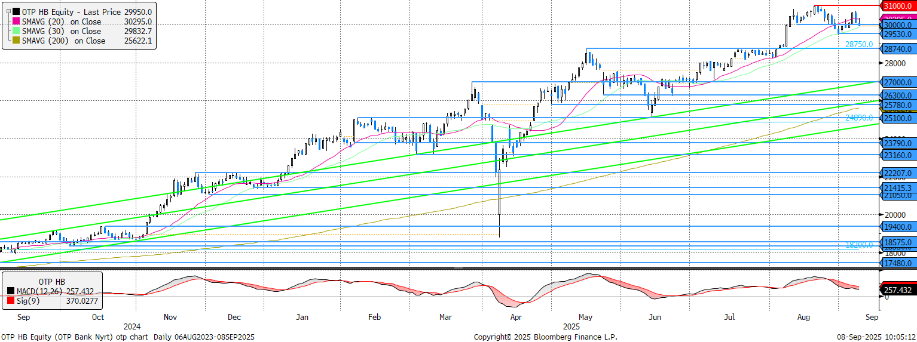
Task: Click the magenta SMAVG (20) legend swatch
Action: click(x=16, y=21)
